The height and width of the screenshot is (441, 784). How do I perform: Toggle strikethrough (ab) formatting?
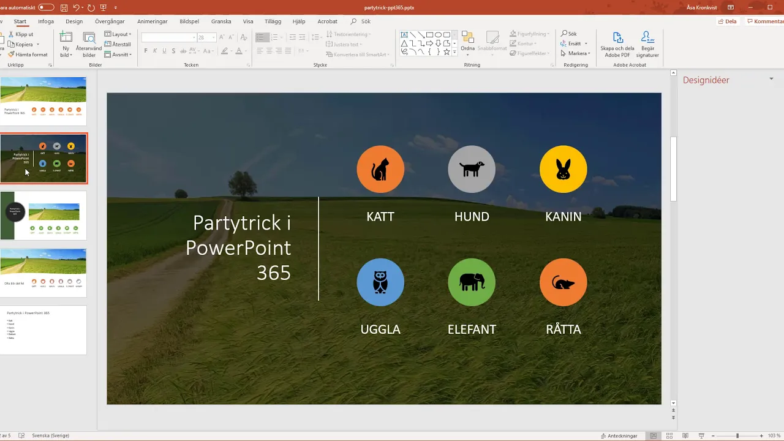click(183, 51)
